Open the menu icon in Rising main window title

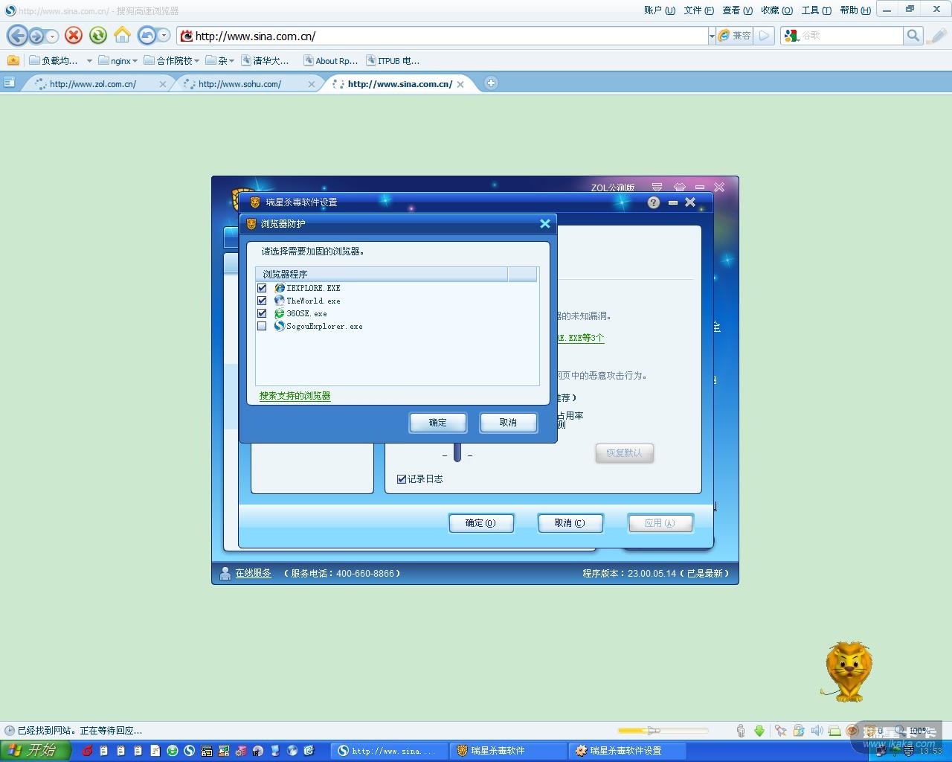tap(657, 187)
